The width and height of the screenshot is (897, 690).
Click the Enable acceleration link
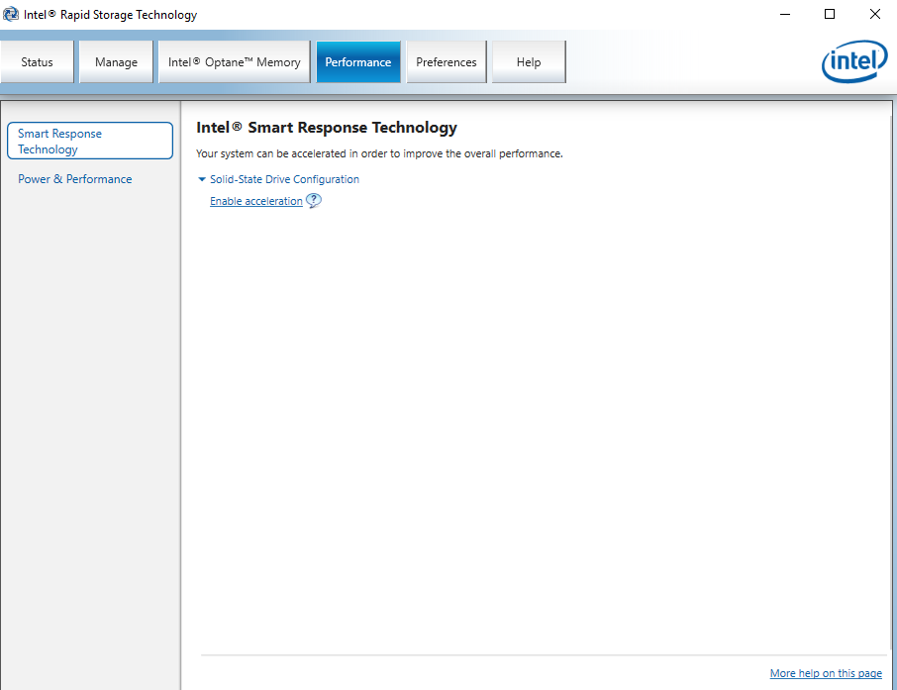(256, 201)
